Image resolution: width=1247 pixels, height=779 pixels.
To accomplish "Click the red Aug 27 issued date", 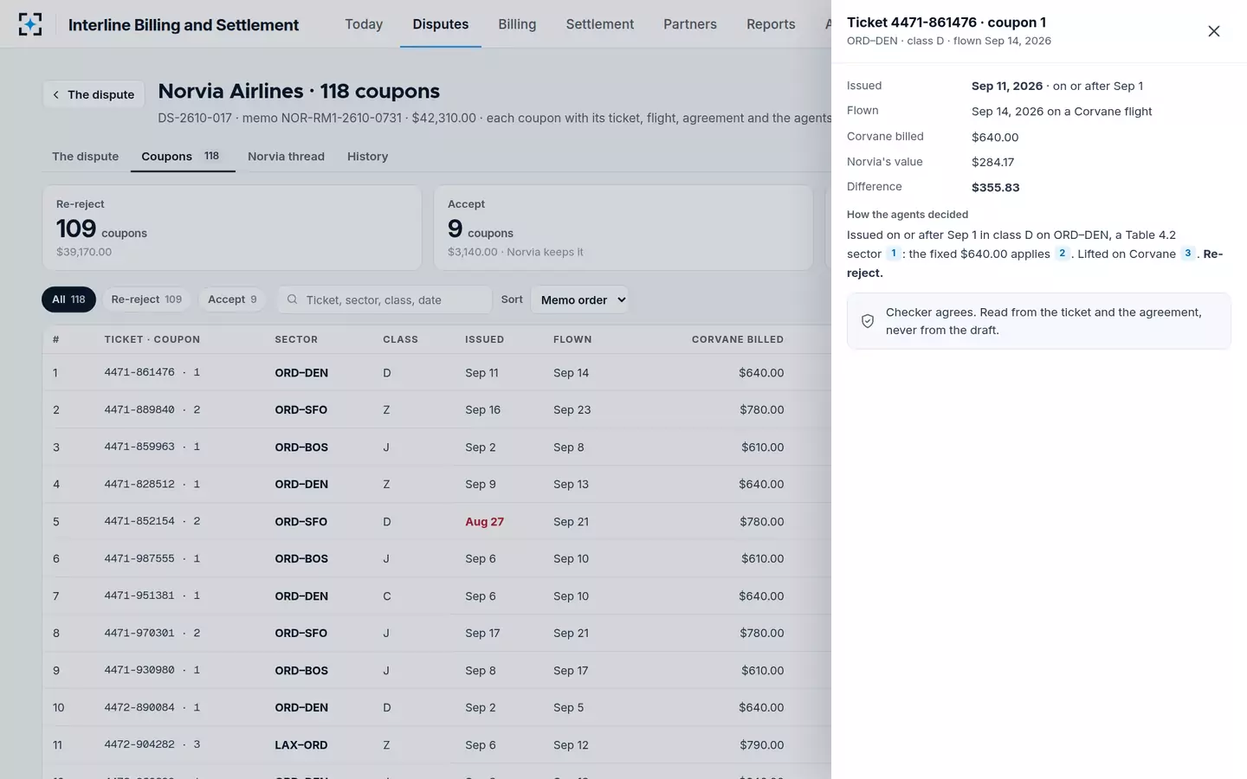I will [x=484, y=522].
